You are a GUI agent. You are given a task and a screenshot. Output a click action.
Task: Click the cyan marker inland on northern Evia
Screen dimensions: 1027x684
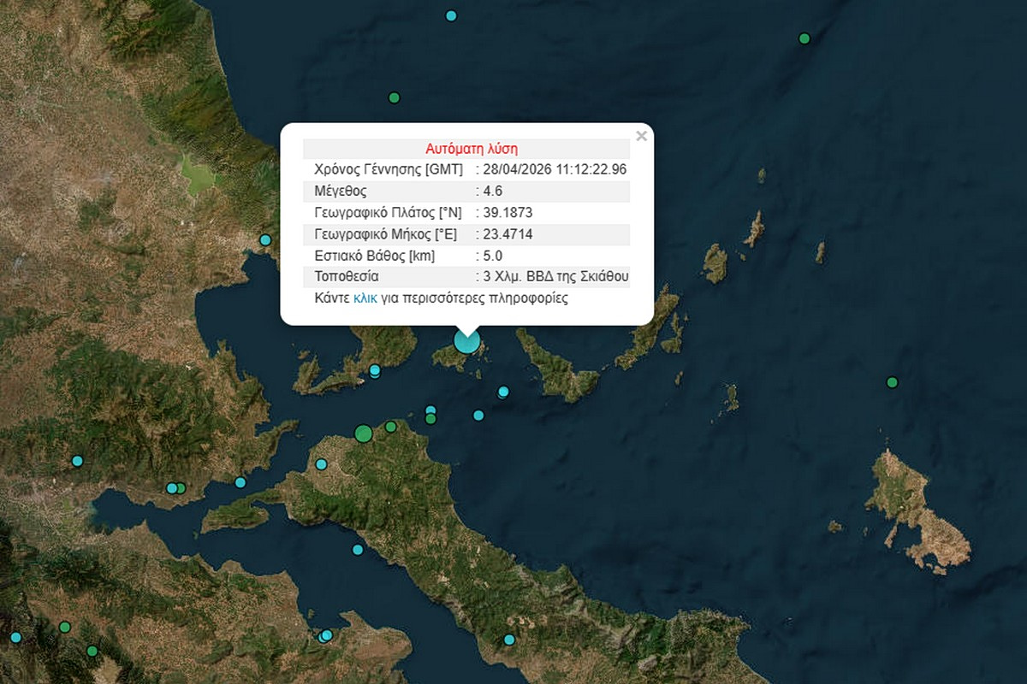click(x=322, y=464)
